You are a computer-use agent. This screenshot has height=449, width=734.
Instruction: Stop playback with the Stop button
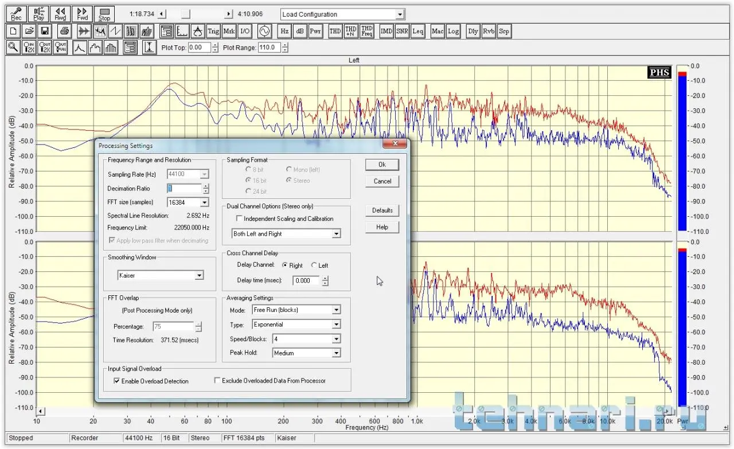(104, 14)
